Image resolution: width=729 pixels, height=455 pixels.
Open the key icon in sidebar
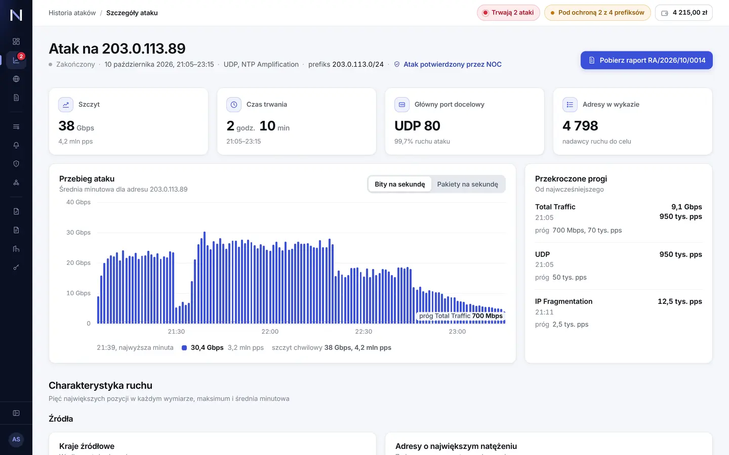(16, 267)
